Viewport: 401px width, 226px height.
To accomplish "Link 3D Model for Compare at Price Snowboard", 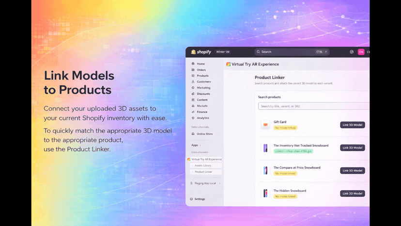I will click(353, 170).
